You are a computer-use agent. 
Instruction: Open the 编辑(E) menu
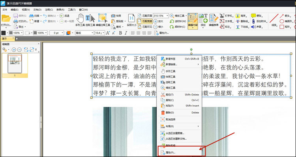[15, 9]
